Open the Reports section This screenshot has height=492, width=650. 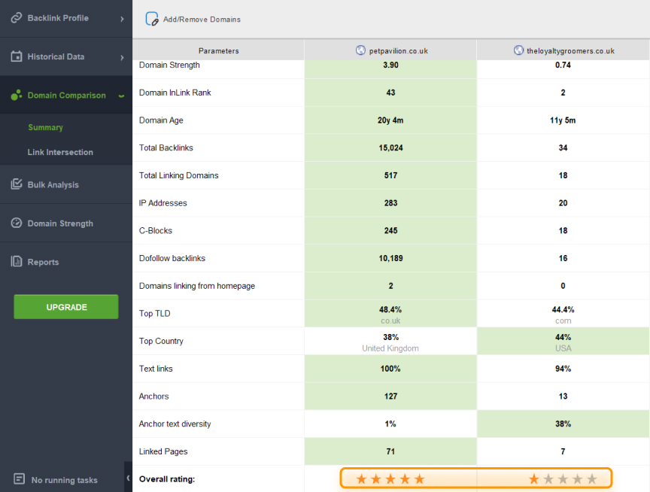(x=66, y=262)
